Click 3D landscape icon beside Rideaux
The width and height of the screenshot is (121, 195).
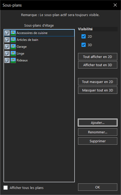pyautogui.click(x=13, y=60)
